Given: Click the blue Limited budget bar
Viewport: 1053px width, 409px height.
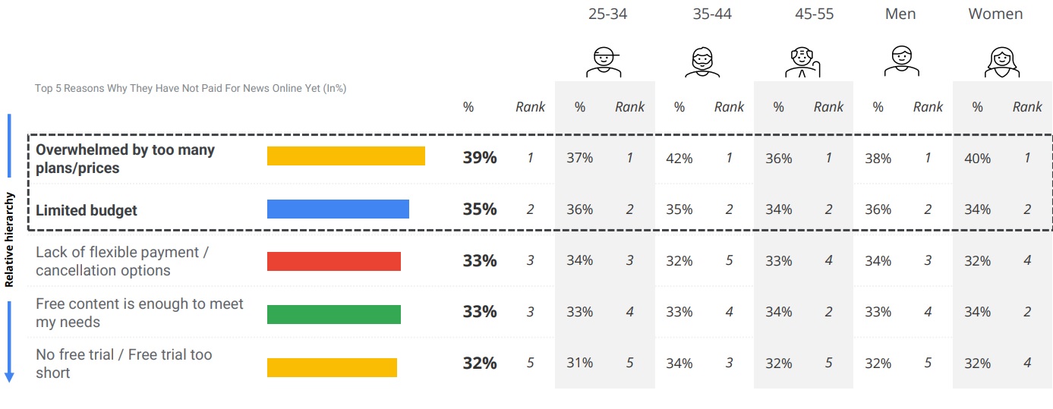Looking at the screenshot, I should pyautogui.click(x=338, y=209).
